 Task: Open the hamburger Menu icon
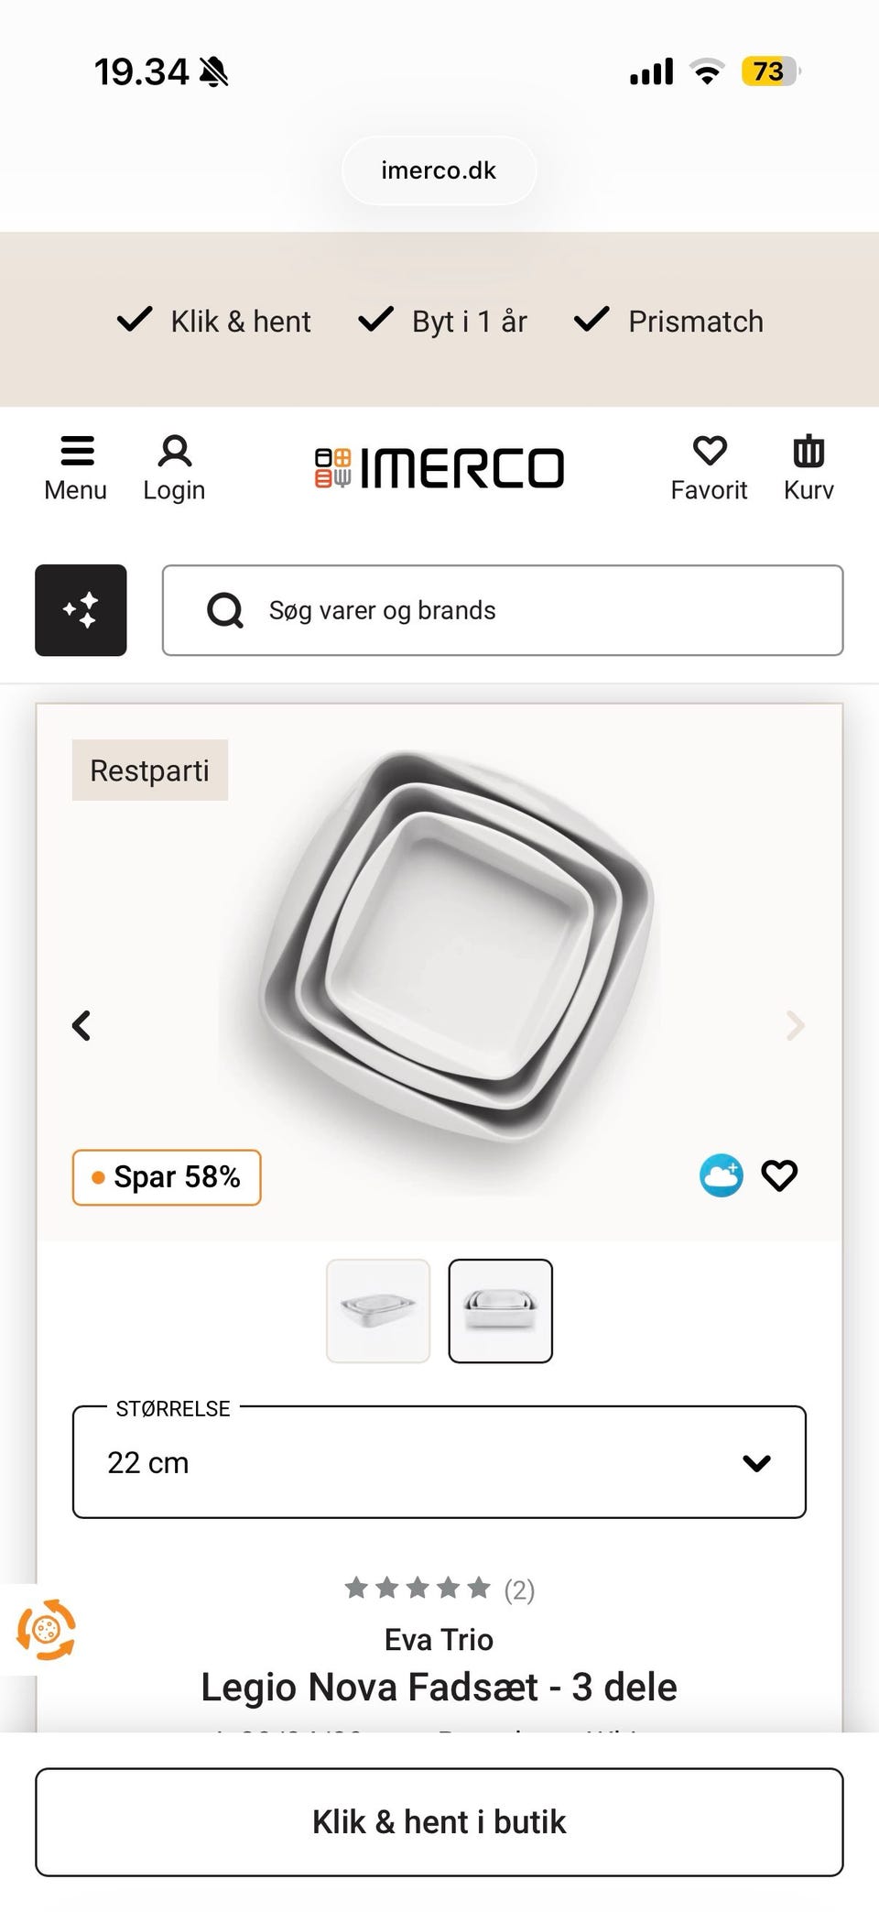click(76, 467)
